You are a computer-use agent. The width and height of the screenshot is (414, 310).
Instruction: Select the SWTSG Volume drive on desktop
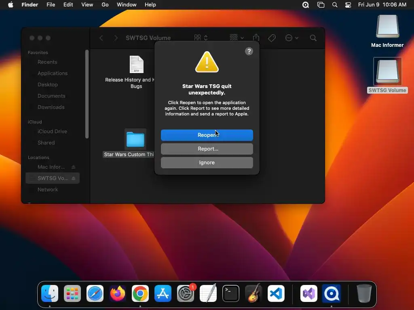(387, 75)
